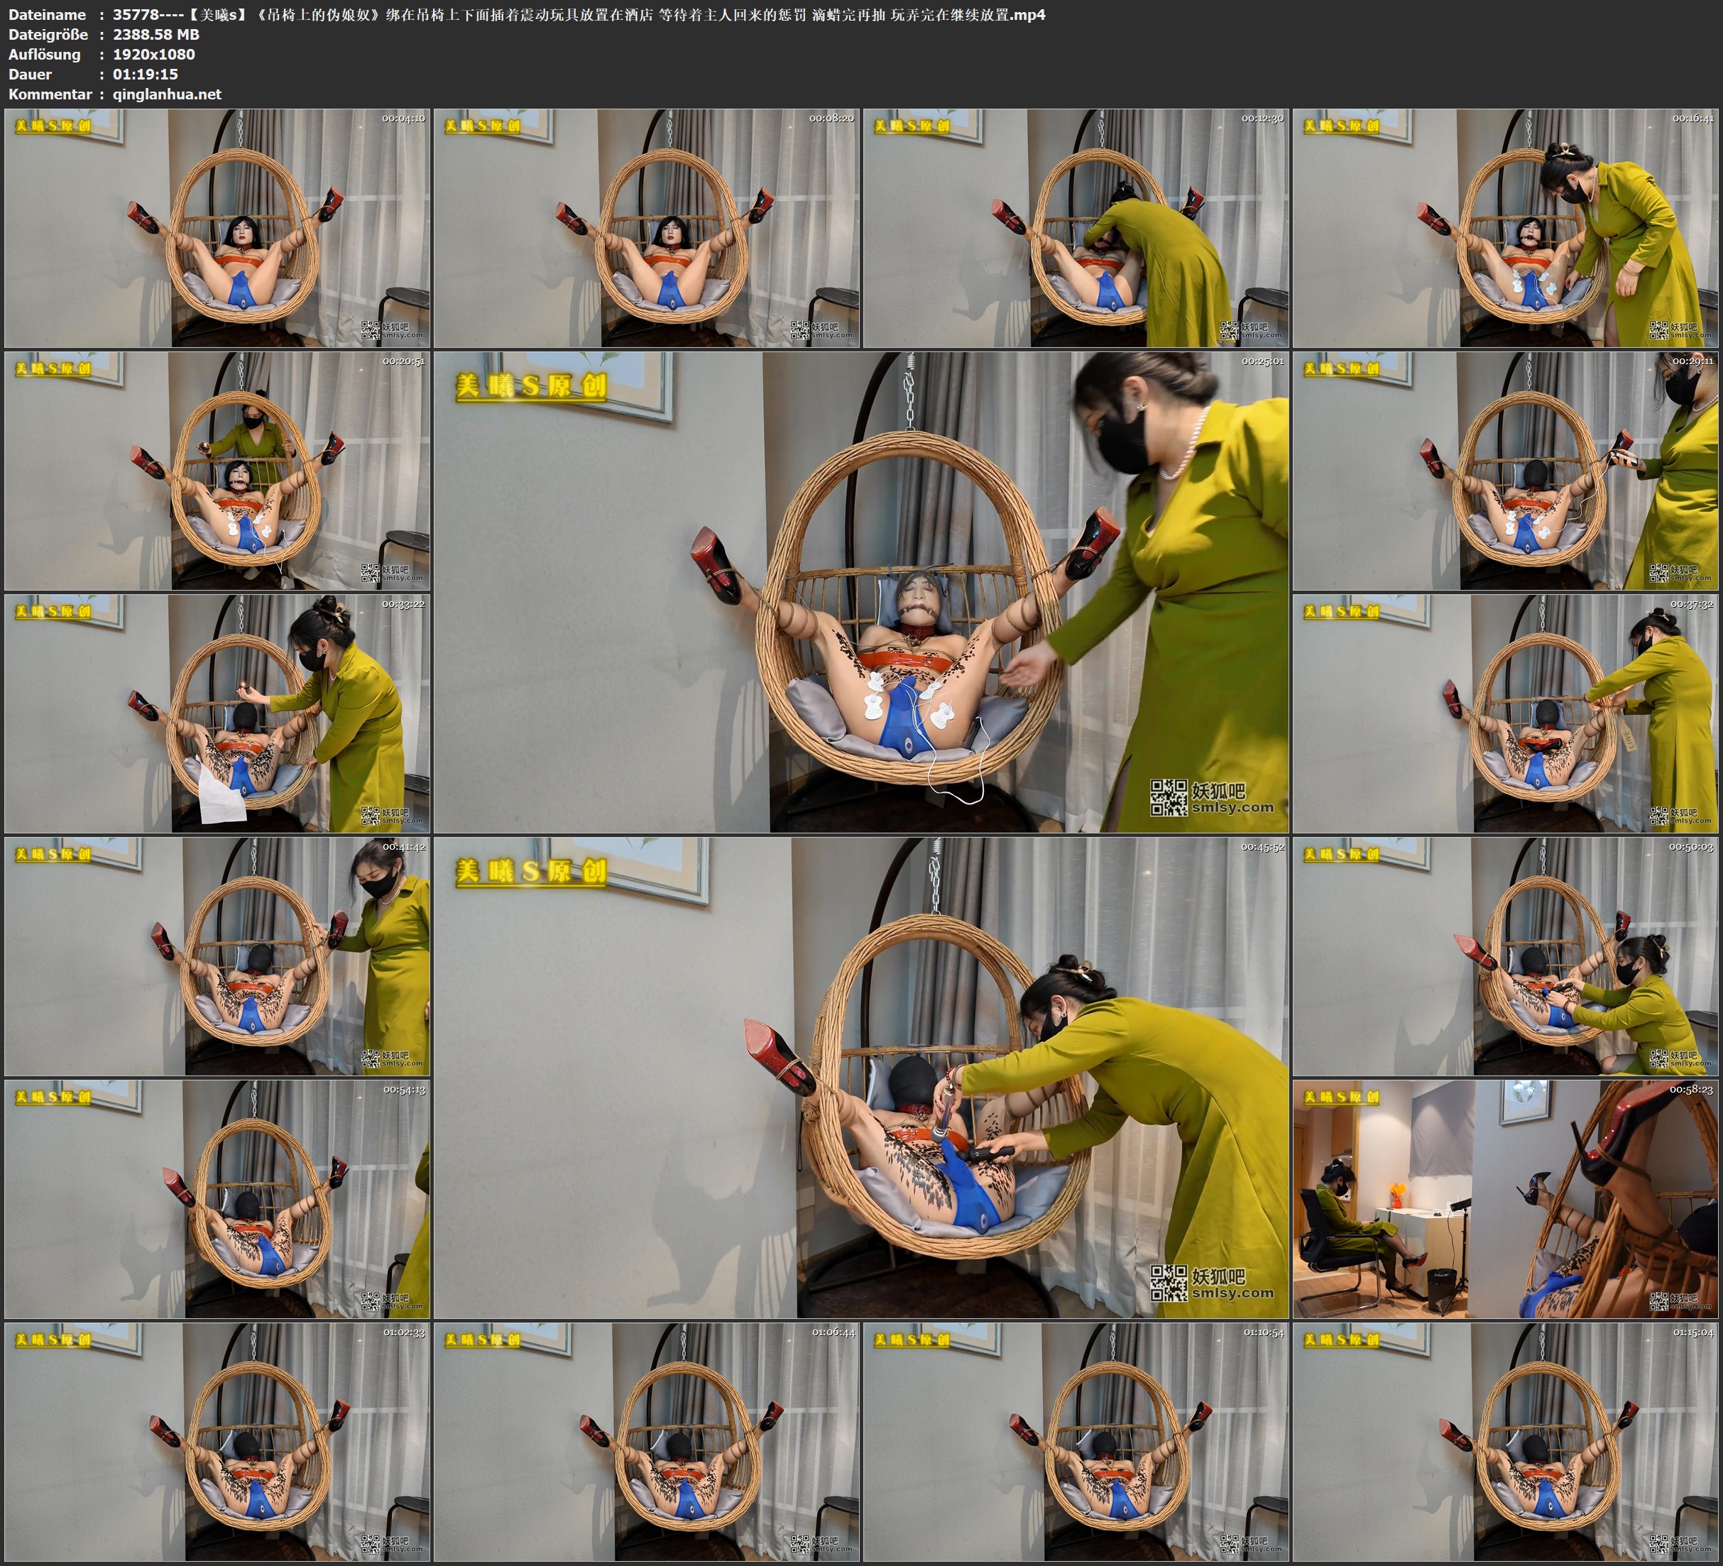Click the thumbnail timestamped 00:50:03
This screenshot has height=1566, width=1723.
tap(1504, 956)
